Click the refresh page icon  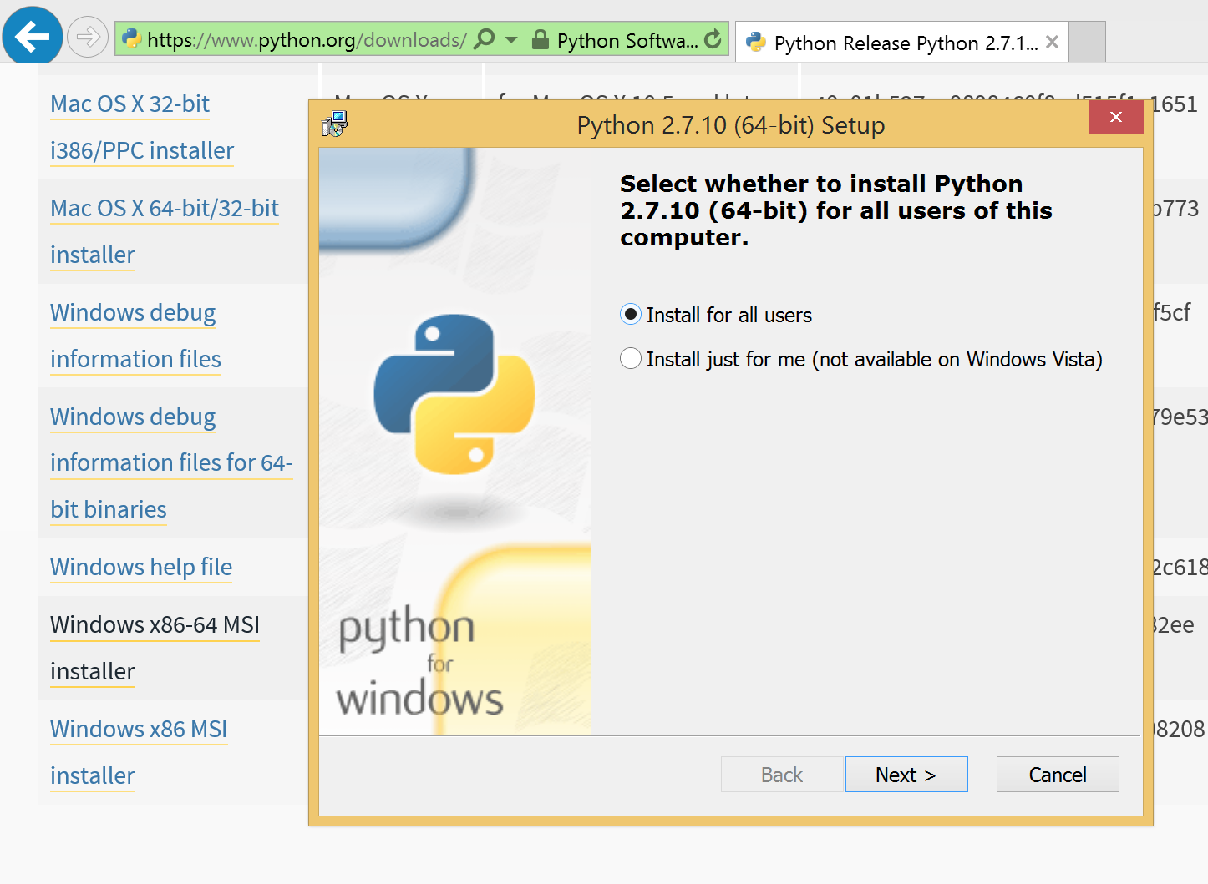pos(713,39)
